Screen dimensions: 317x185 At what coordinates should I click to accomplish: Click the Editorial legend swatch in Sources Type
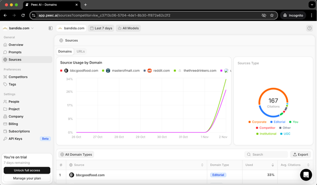(x=271, y=122)
